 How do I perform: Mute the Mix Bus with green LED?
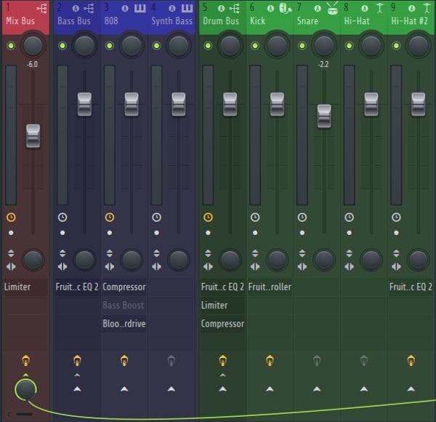coord(11,46)
